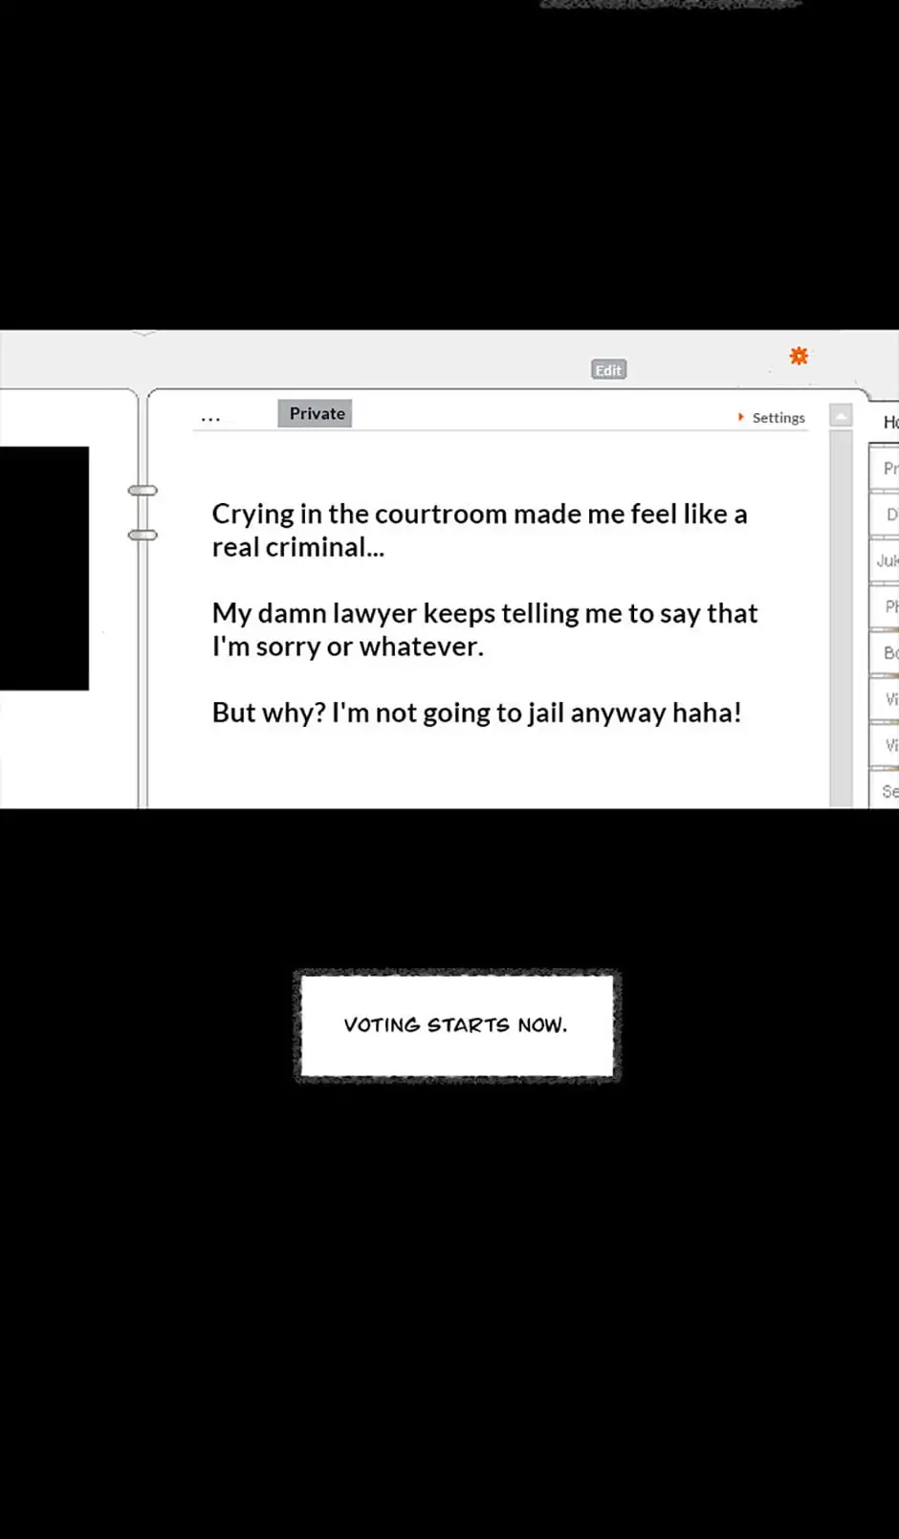
Task: Open the 'Ho' tab in the right sidebar
Action: tap(889, 422)
